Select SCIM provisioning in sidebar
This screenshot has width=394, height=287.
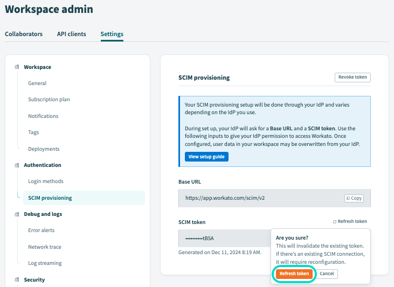click(x=84, y=198)
